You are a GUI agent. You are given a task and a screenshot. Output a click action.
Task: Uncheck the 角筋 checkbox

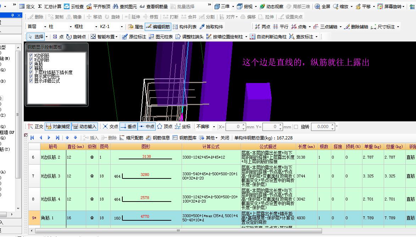point(31,64)
